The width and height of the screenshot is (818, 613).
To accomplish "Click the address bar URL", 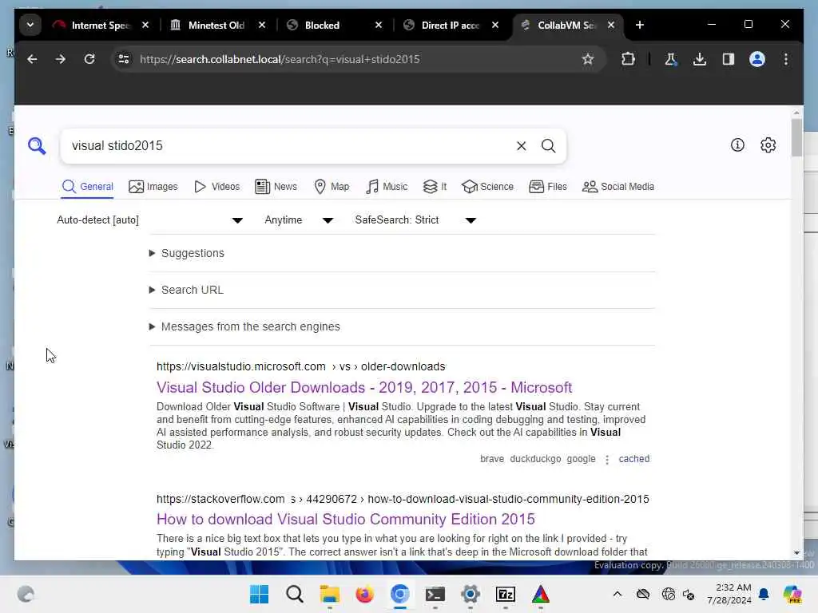I will pos(280,59).
